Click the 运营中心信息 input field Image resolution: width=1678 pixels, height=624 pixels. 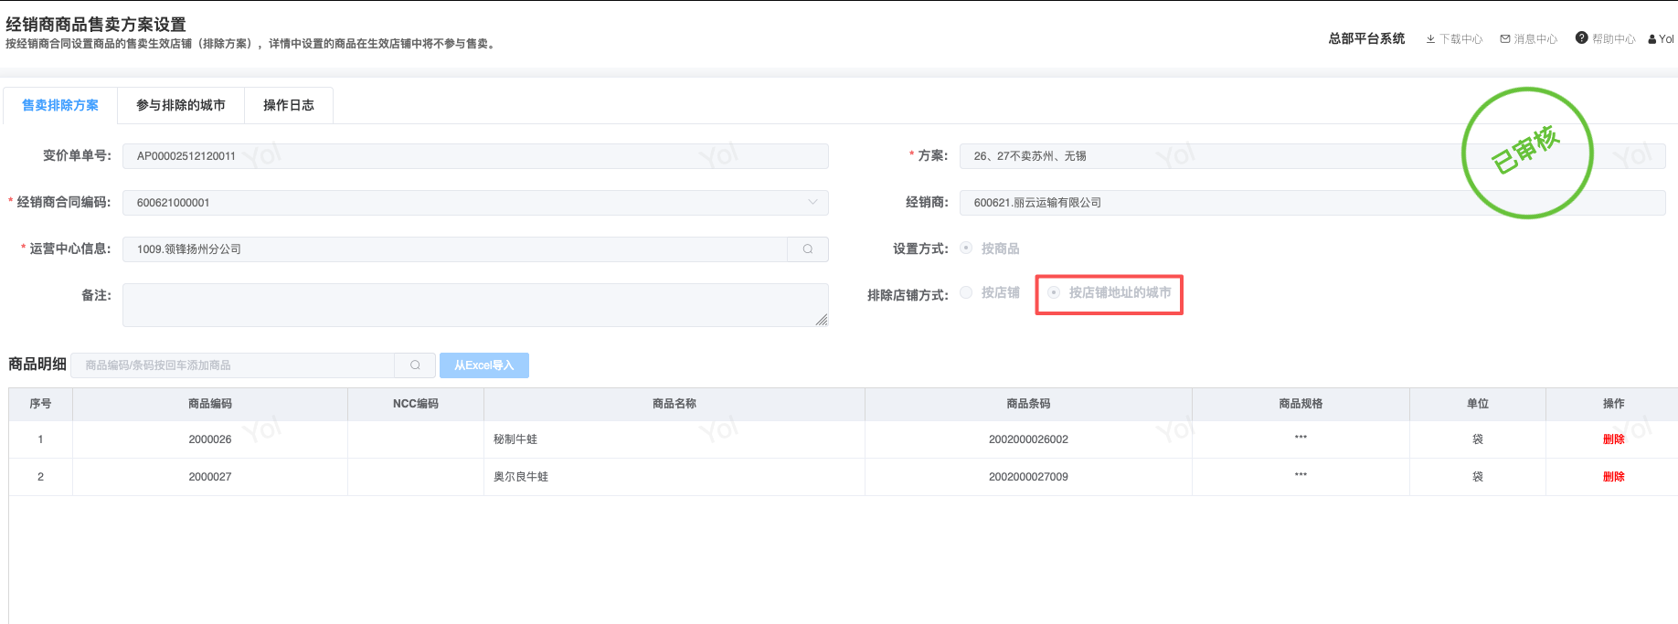click(455, 249)
